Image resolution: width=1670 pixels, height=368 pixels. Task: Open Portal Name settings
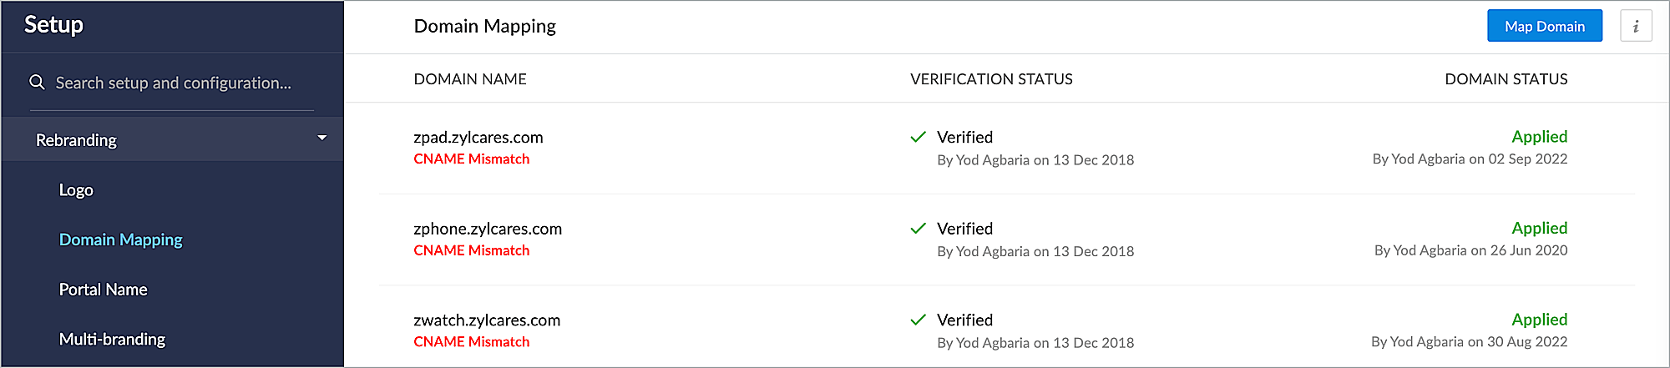[103, 290]
